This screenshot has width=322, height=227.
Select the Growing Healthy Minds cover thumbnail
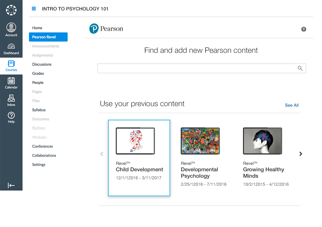[263, 141]
